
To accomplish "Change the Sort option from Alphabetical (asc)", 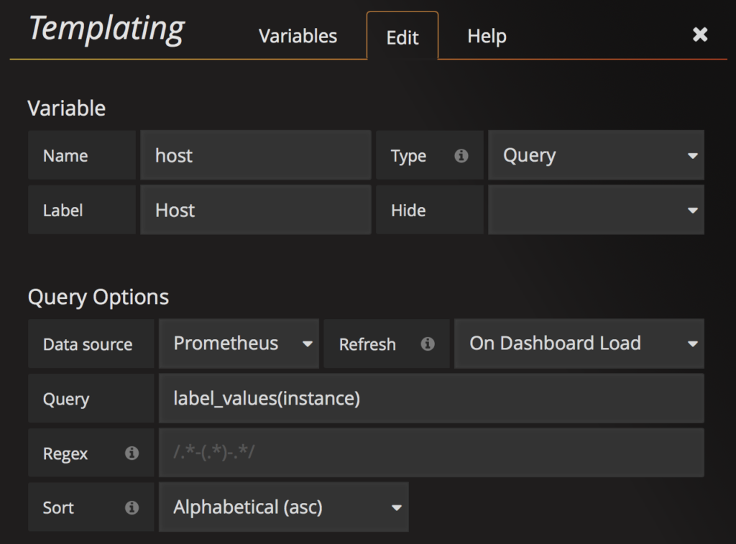I will click(284, 507).
